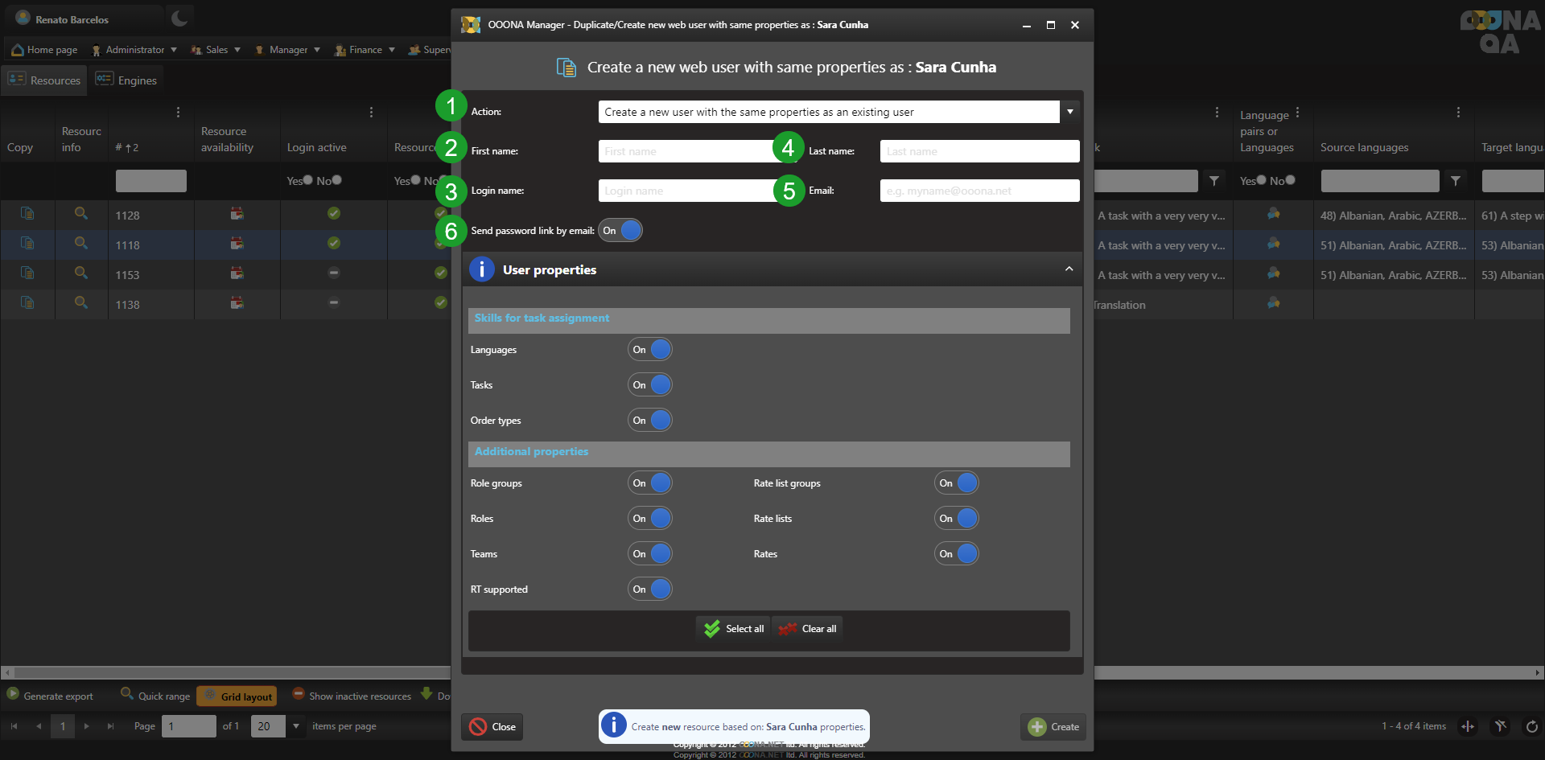Open the Action dropdown list

pyautogui.click(x=1069, y=112)
